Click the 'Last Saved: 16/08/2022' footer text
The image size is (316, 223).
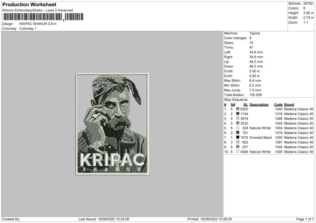pos(104,219)
